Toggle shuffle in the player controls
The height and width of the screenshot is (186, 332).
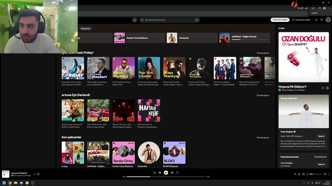[155, 173]
